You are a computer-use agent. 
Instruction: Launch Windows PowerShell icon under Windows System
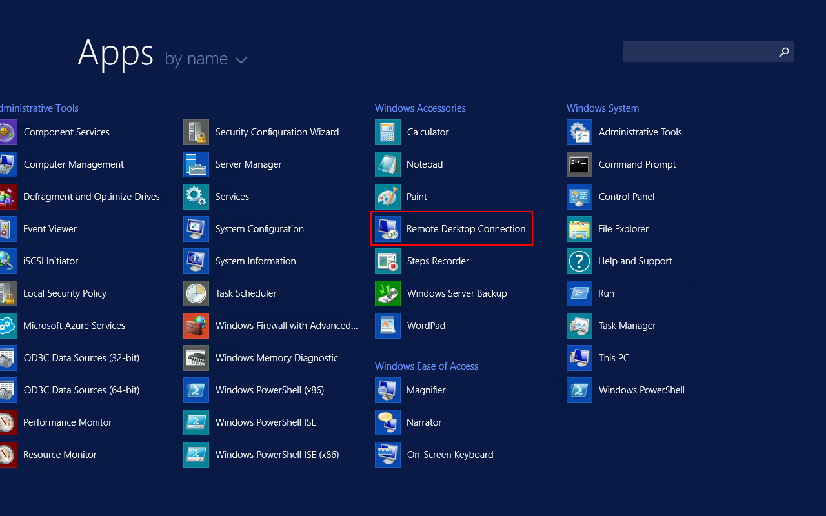[x=579, y=390]
